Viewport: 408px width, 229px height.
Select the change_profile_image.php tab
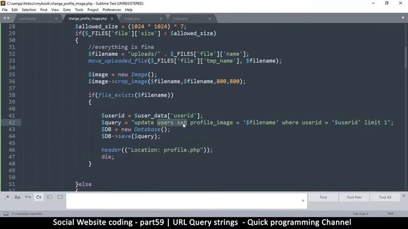[87, 18]
